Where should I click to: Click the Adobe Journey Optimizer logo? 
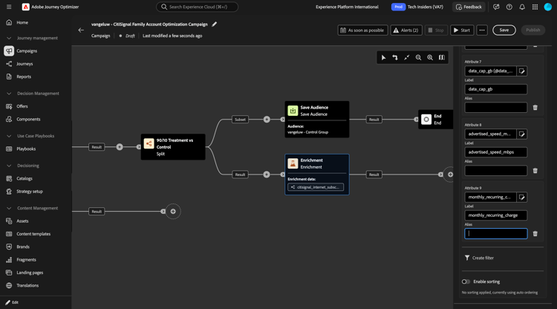click(x=25, y=7)
